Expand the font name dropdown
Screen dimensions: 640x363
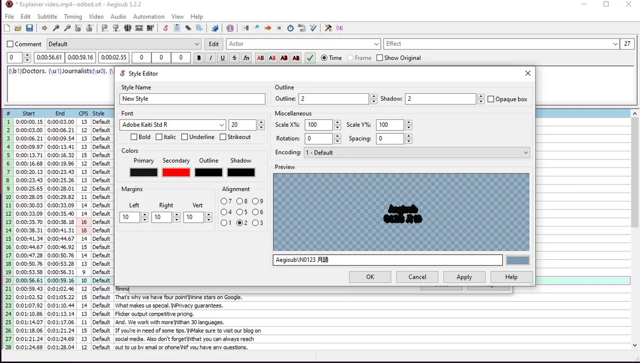coord(221,125)
